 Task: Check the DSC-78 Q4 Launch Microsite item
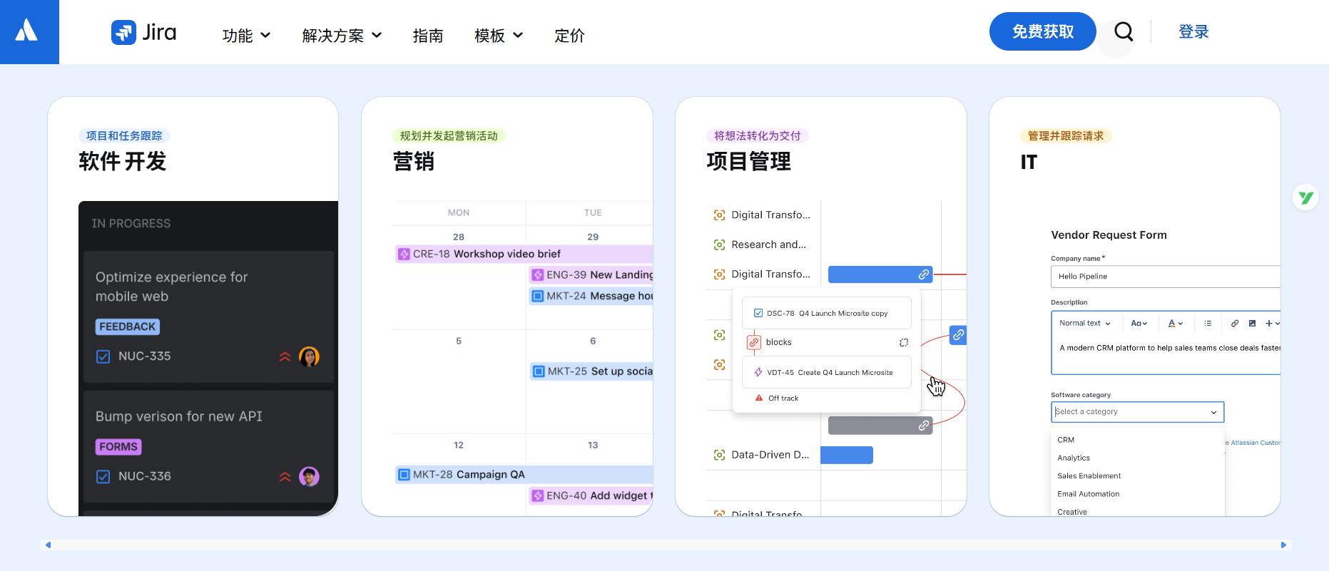click(758, 313)
